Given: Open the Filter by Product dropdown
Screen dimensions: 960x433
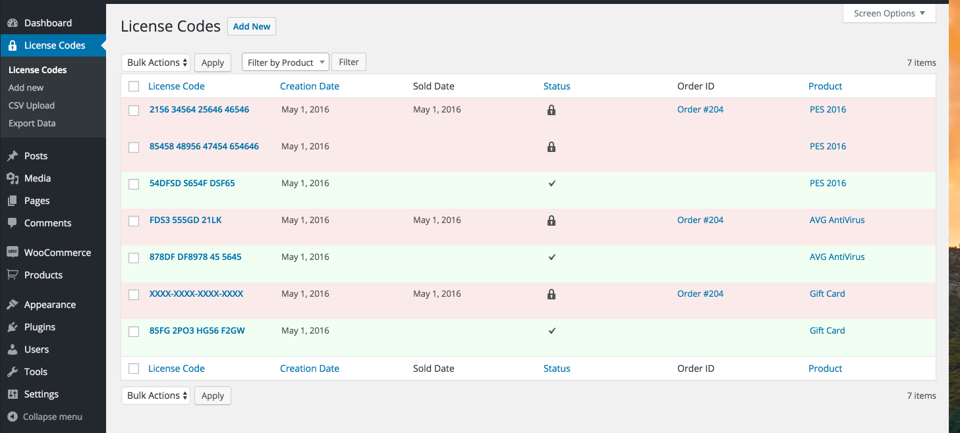Looking at the screenshot, I should [285, 63].
